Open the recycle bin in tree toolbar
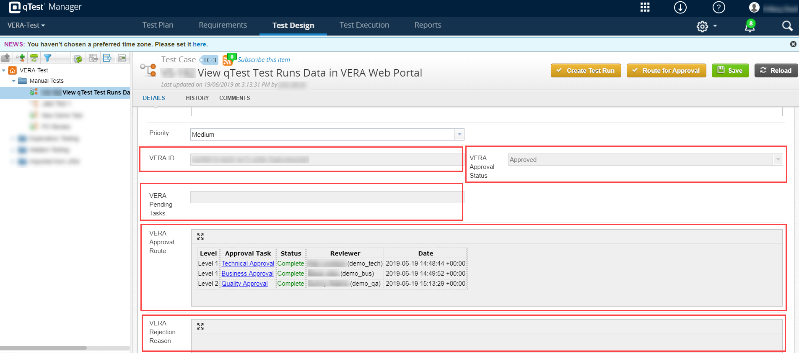Screen dimensions: 799x353 [34, 58]
